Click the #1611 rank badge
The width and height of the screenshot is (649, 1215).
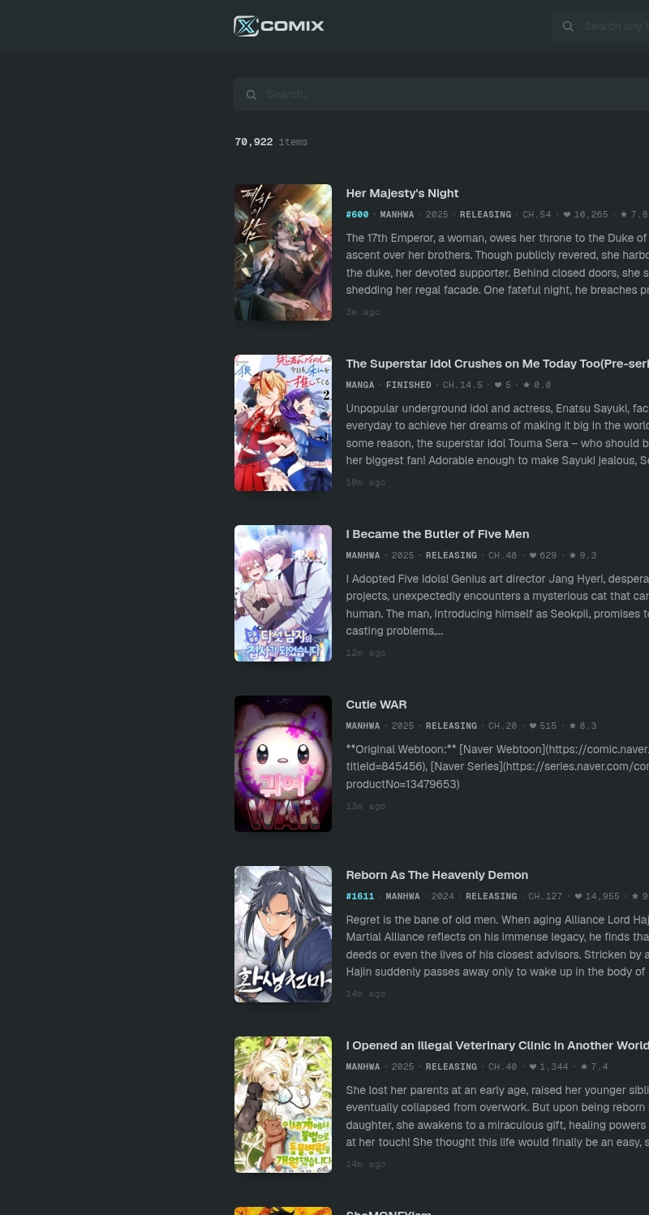[360, 897]
